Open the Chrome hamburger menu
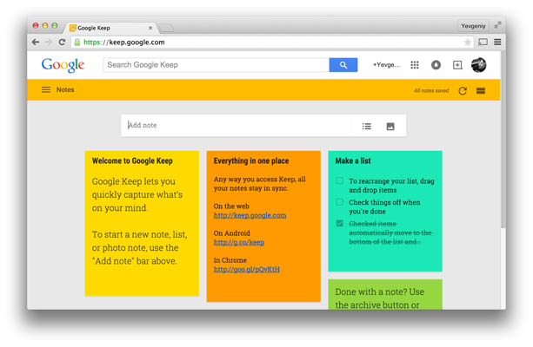 coord(497,42)
